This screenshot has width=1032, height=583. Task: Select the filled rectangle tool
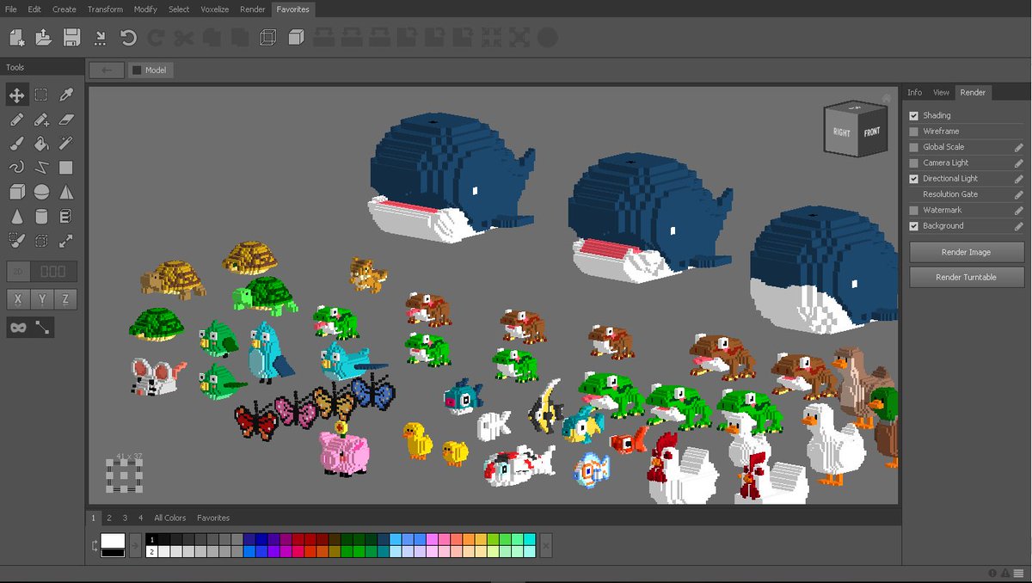click(x=66, y=168)
